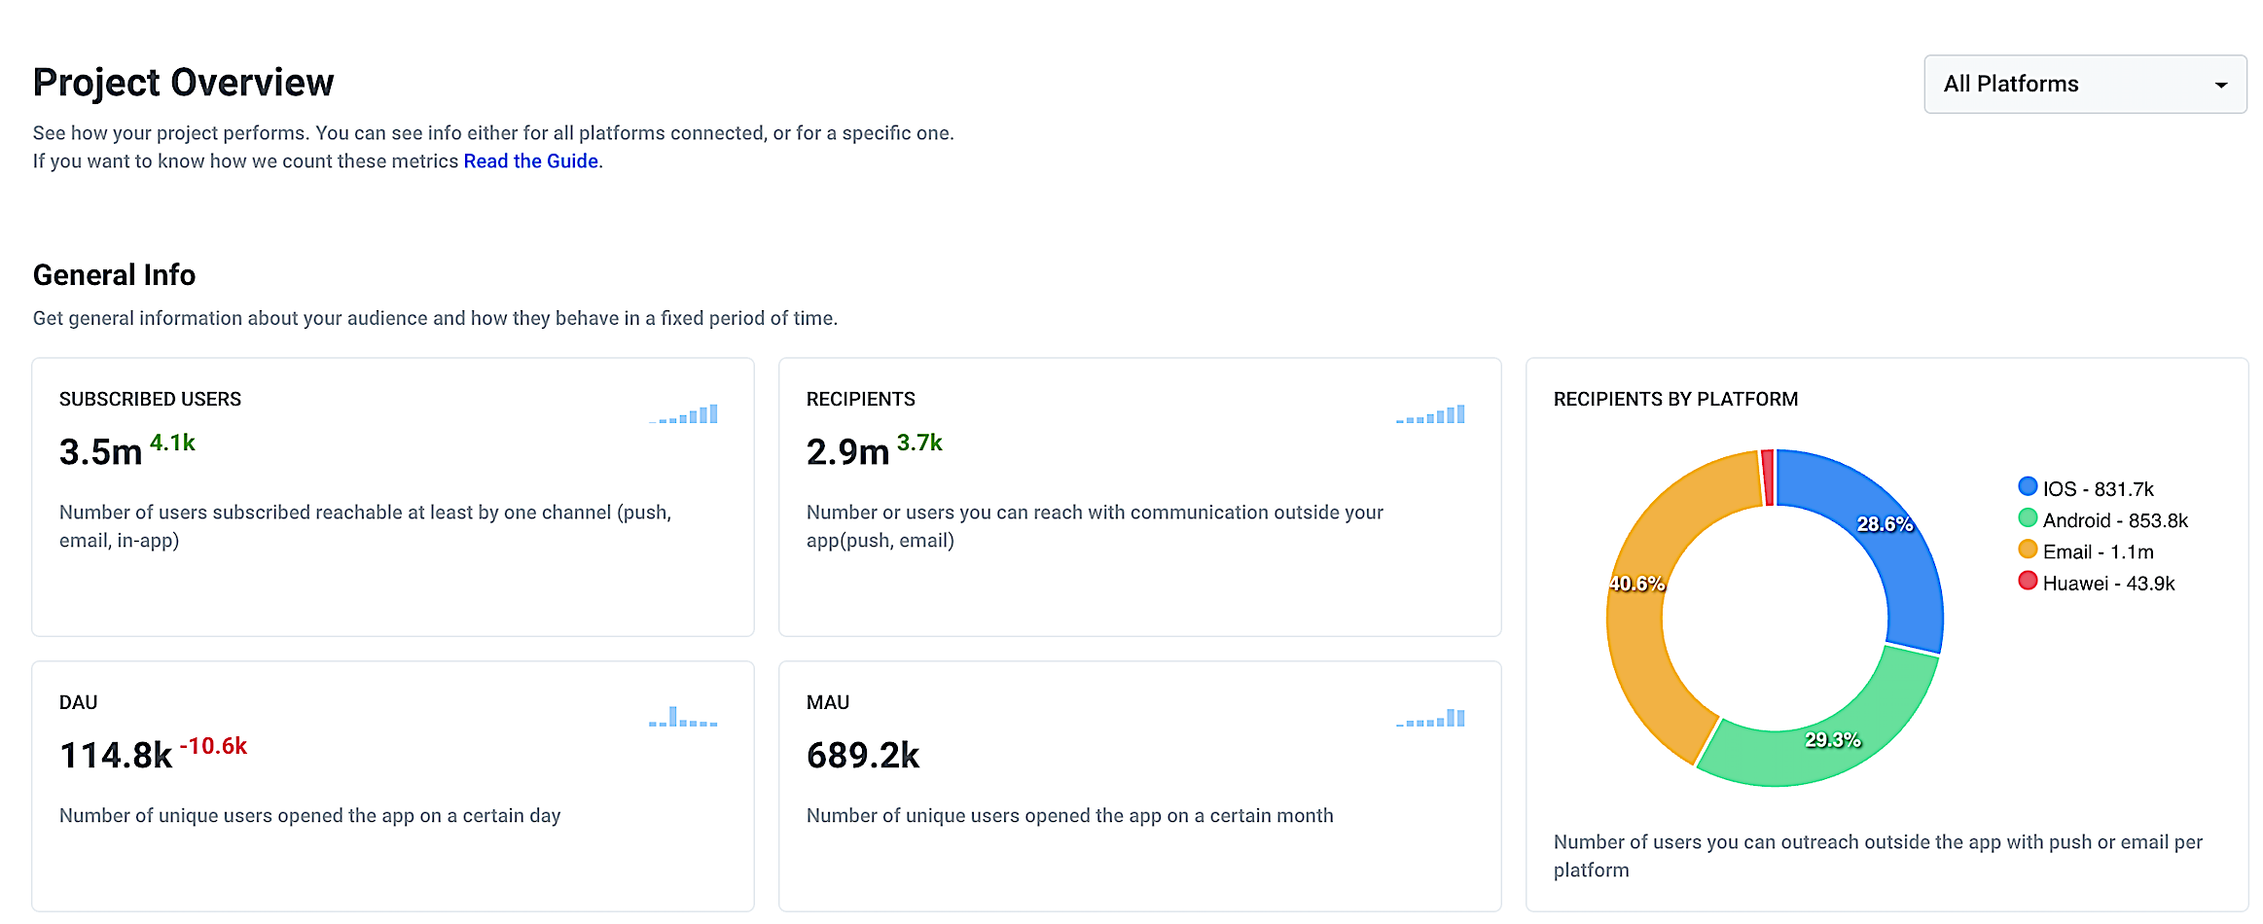Image resolution: width=2263 pixels, height=924 pixels.
Task: Open the All Platforms dropdown
Action: [x=2082, y=85]
